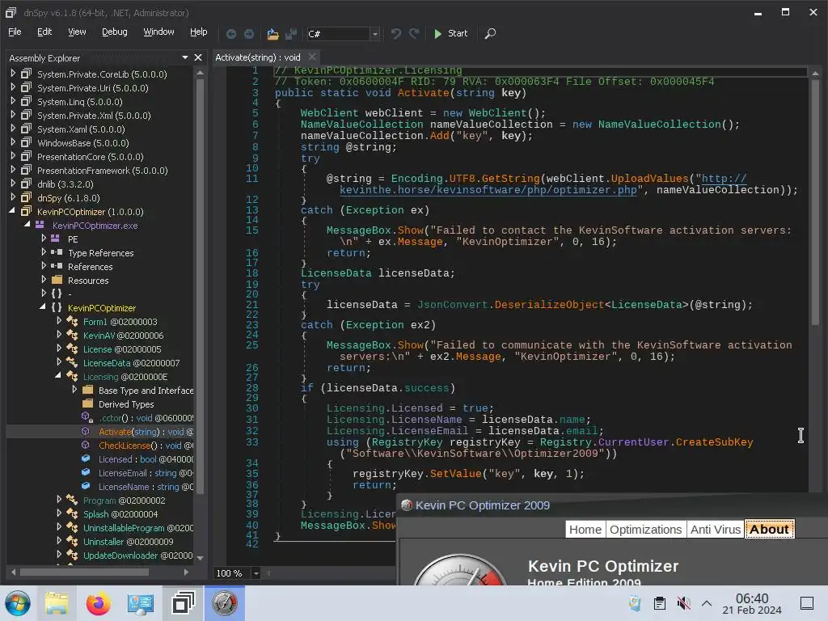Select the Resources folder in tree
The image size is (828, 621).
point(88,281)
